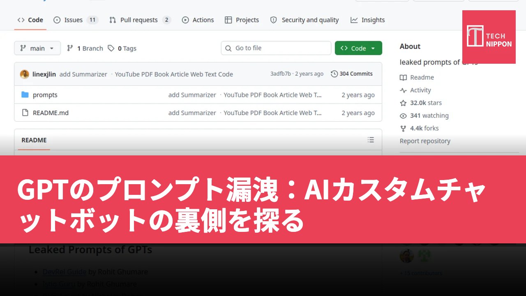Expand the main branch dropdown
The image size is (526, 296).
[37, 48]
